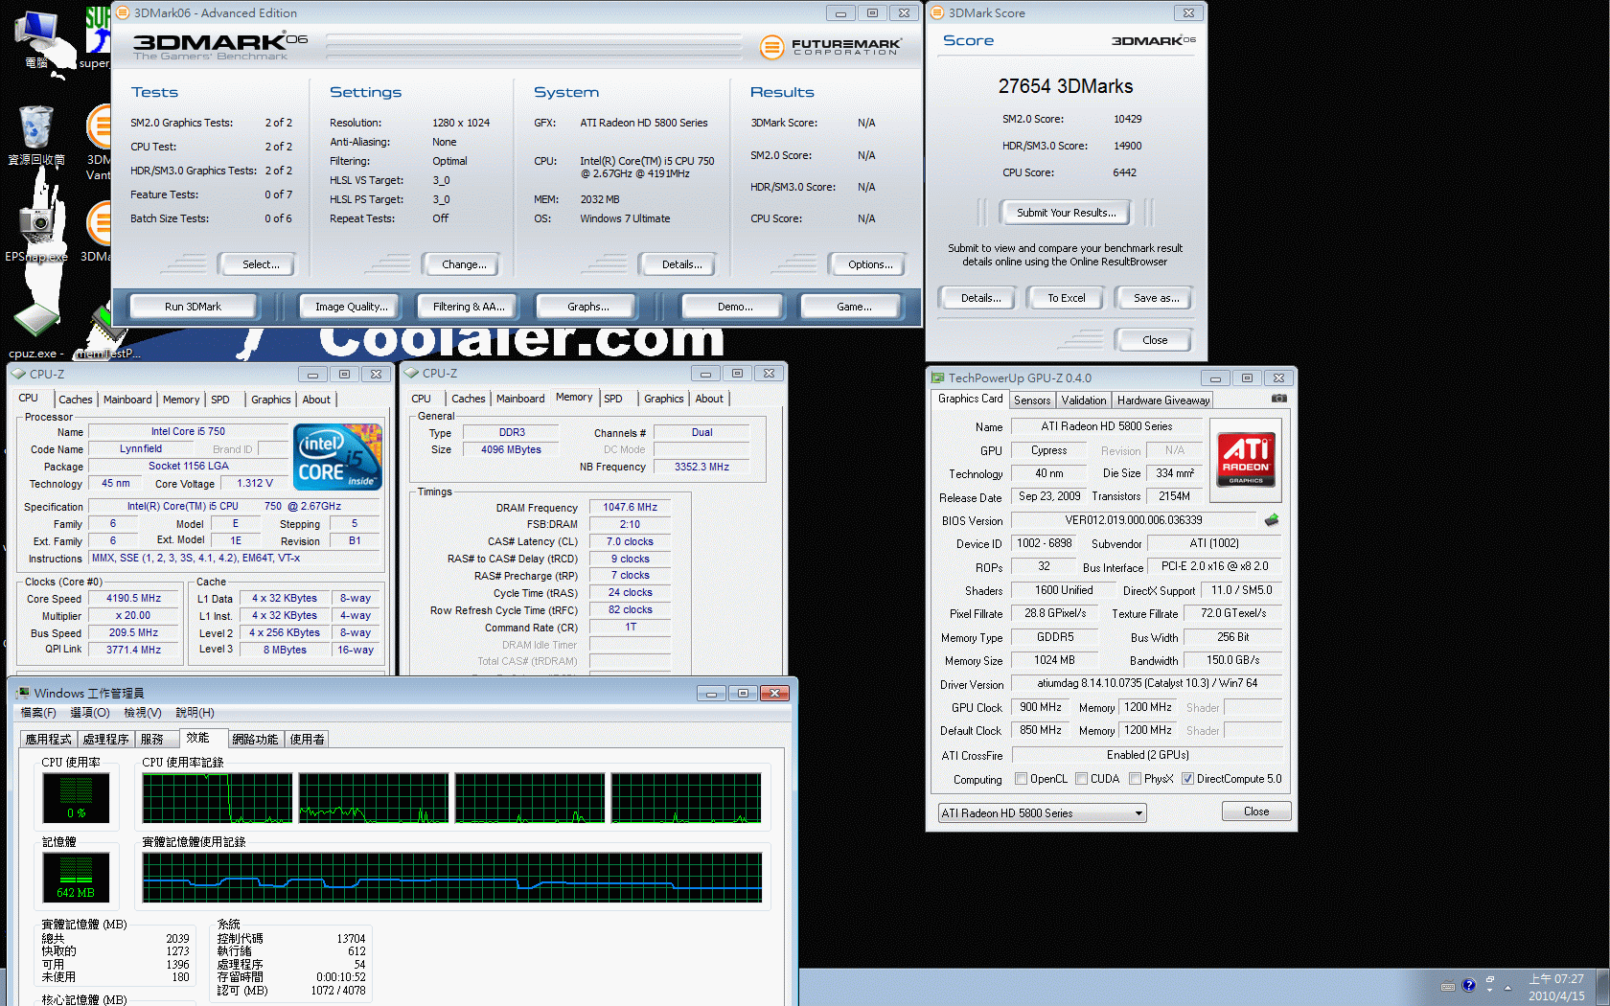Switch to 處理程序 tab in Task Manager
This screenshot has width=1610, height=1006.
[x=105, y=740]
